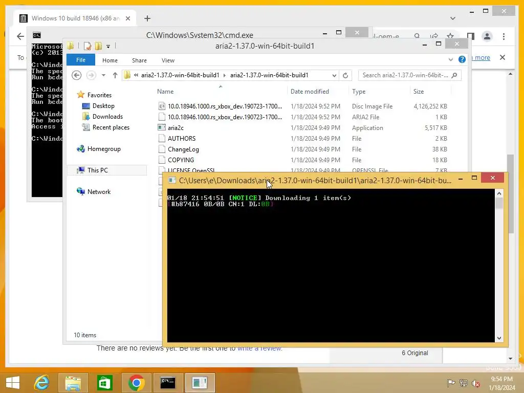524x393 pixels.
Task: Select the AUTHORS file
Action: [x=302, y=138]
